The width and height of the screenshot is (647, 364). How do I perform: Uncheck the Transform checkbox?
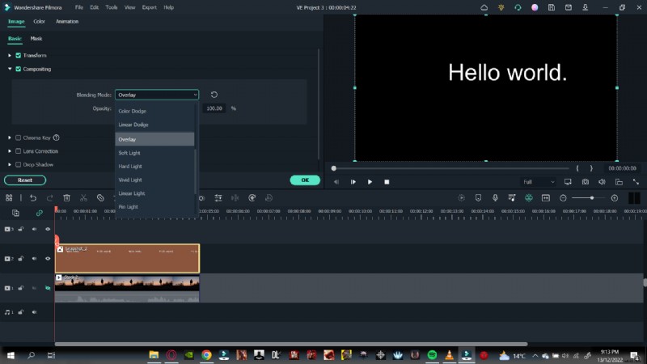tap(18, 55)
